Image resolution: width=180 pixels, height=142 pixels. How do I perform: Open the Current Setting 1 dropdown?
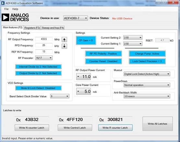tap(133, 44)
